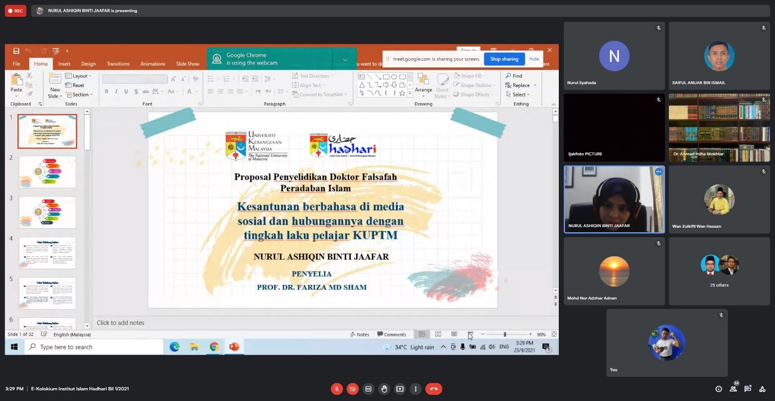Toggle closed captions in Meet
Image resolution: width=775 pixels, height=401 pixels.
click(368, 389)
